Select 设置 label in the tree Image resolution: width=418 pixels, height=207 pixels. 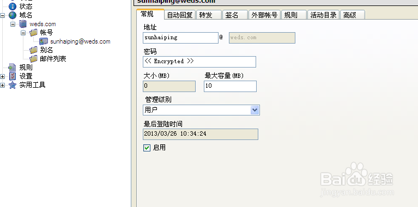coord(26,76)
